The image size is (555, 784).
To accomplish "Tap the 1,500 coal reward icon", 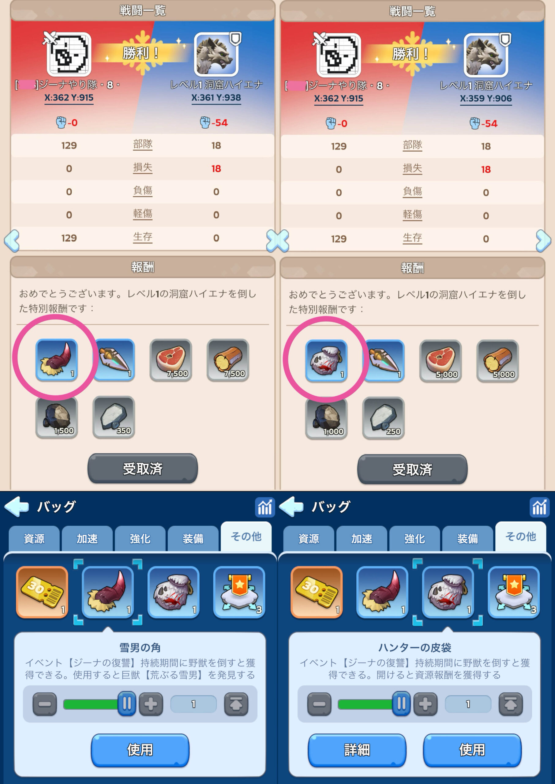I will click(x=56, y=417).
